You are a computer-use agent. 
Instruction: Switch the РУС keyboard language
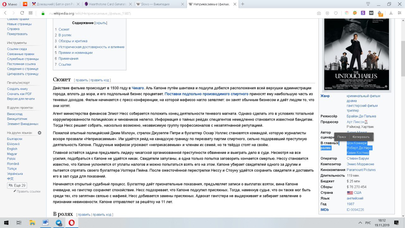(x=368, y=223)
